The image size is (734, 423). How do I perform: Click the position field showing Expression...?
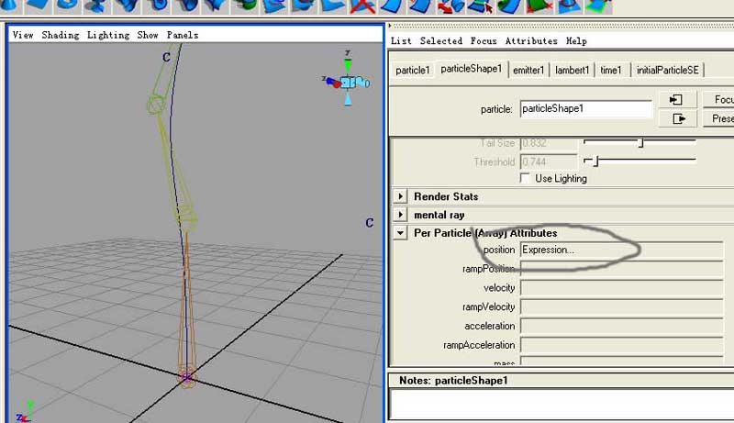[x=622, y=250]
